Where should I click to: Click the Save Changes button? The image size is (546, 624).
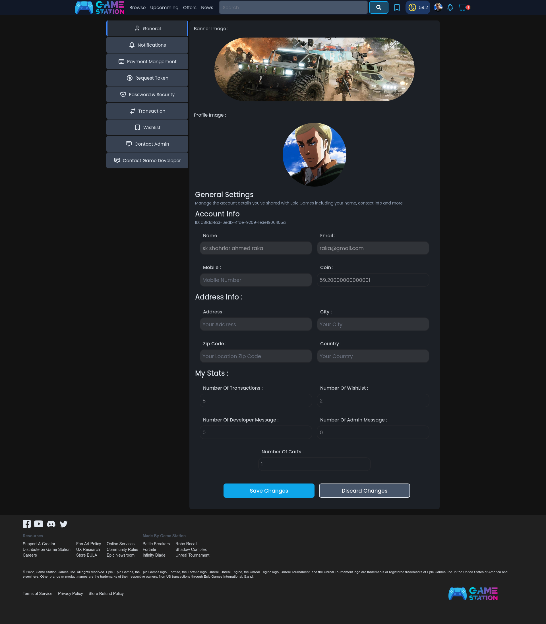pos(269,491)
